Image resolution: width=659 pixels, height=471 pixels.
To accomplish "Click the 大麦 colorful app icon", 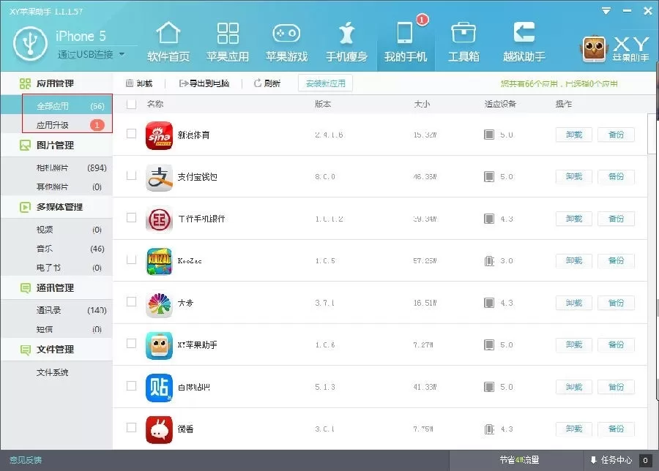I will click(x=159, y=304).
